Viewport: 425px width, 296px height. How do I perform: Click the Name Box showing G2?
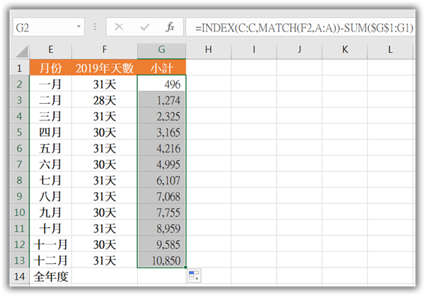pos(49,27)
